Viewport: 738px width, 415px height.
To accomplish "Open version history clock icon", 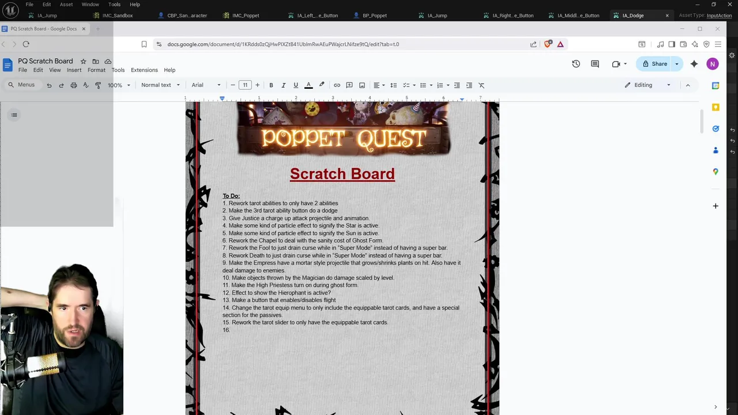I will coord(576,64).
